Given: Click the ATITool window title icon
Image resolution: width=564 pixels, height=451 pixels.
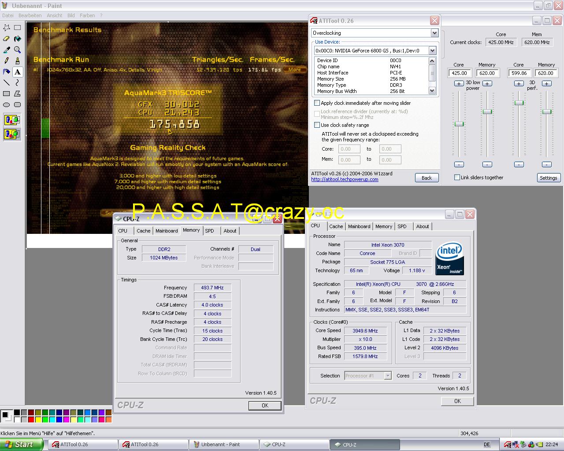Looking at the screenshot, I should pyautogui.click(x=314, y=21).
